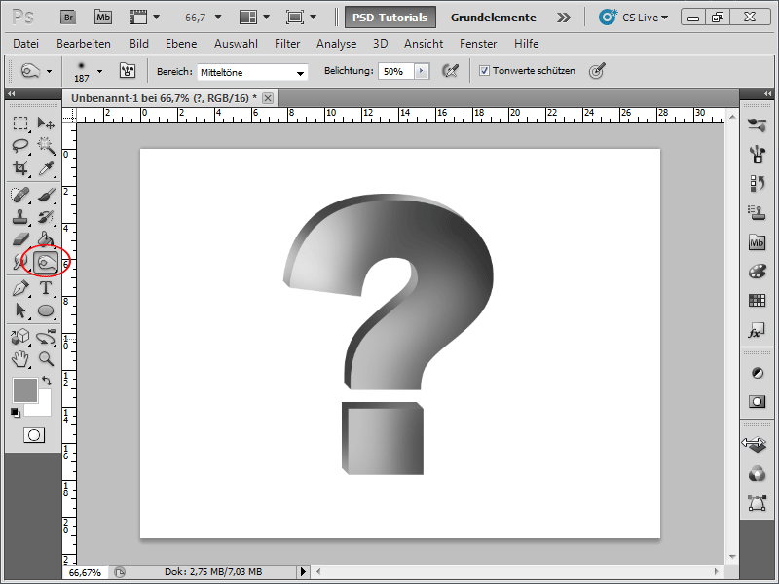This screenshot has height=584, width=779.
Task: Select the Paint Bucket tool
Action: [46, 239]
